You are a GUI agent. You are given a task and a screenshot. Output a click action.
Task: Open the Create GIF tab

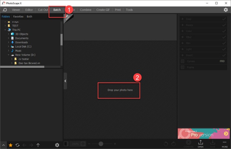click(103, 10)
